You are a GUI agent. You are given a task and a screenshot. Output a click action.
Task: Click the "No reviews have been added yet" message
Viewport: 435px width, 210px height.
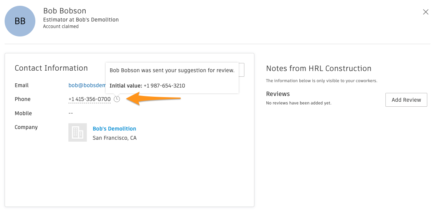pos(299,103)
